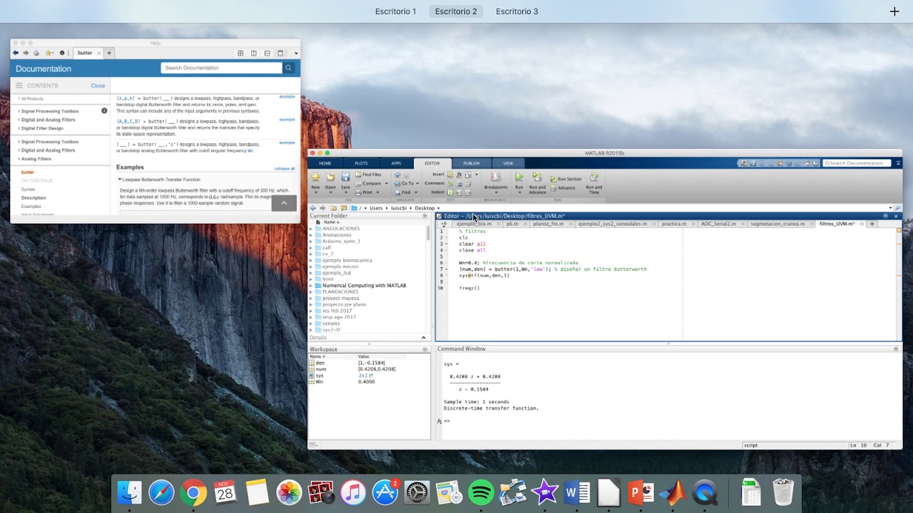Viewport: 913px width, 513px height.
Task: Go back with Help window arrow
Action: click(x=15, y=53)
